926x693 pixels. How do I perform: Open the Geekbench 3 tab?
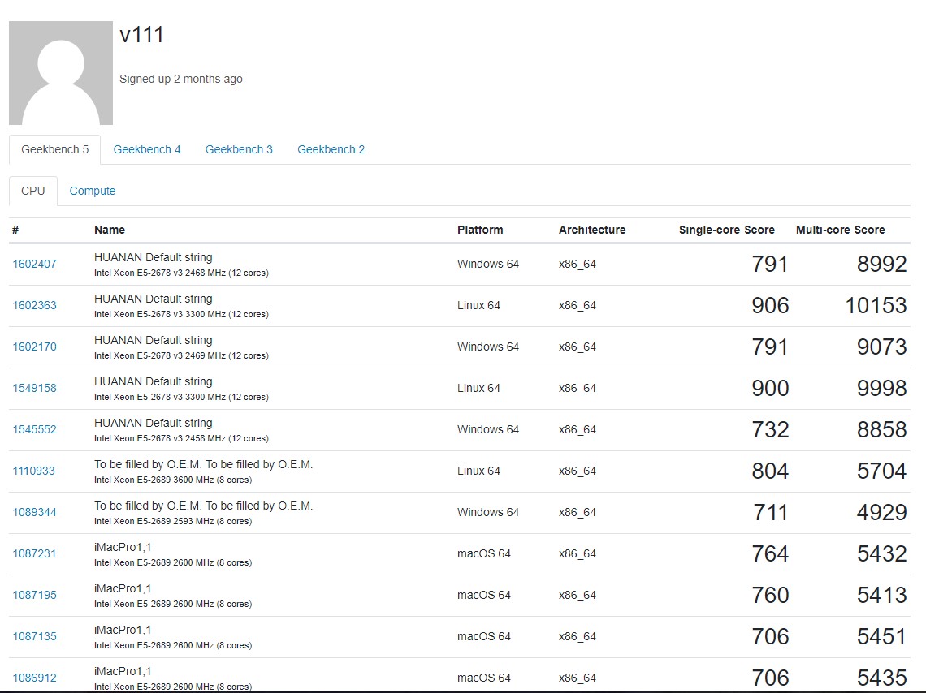tap(239, 149)
